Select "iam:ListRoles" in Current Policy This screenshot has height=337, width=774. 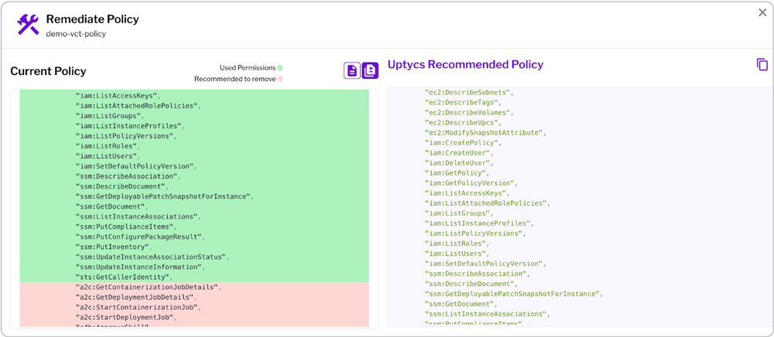pos(108,146)
